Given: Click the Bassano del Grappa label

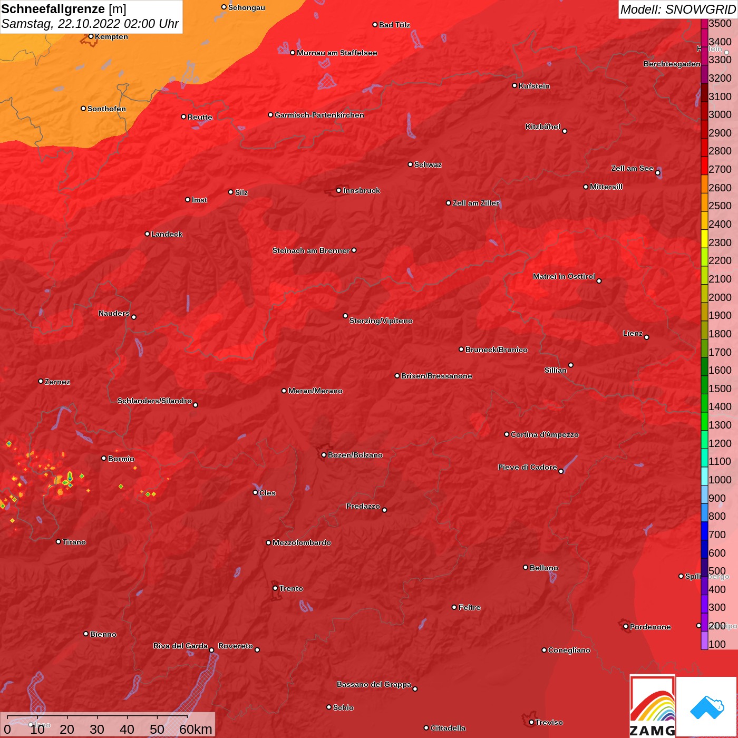Looking at the screenshot, I should pyautogui.click(x=374, y=684).
